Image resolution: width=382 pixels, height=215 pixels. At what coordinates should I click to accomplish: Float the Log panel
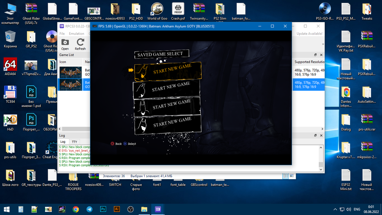[315, 136]
